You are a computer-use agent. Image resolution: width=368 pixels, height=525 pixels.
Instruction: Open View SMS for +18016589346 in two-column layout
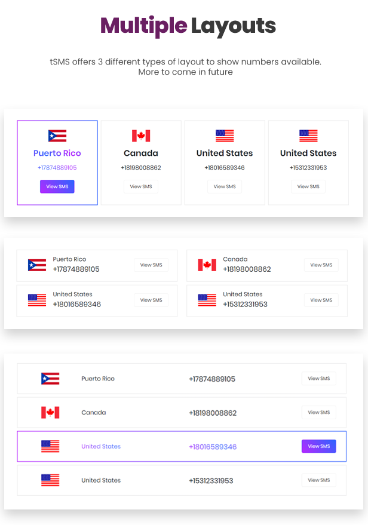pos(151,300)
